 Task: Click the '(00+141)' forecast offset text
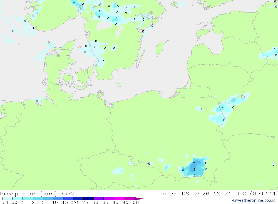(264, 193)
